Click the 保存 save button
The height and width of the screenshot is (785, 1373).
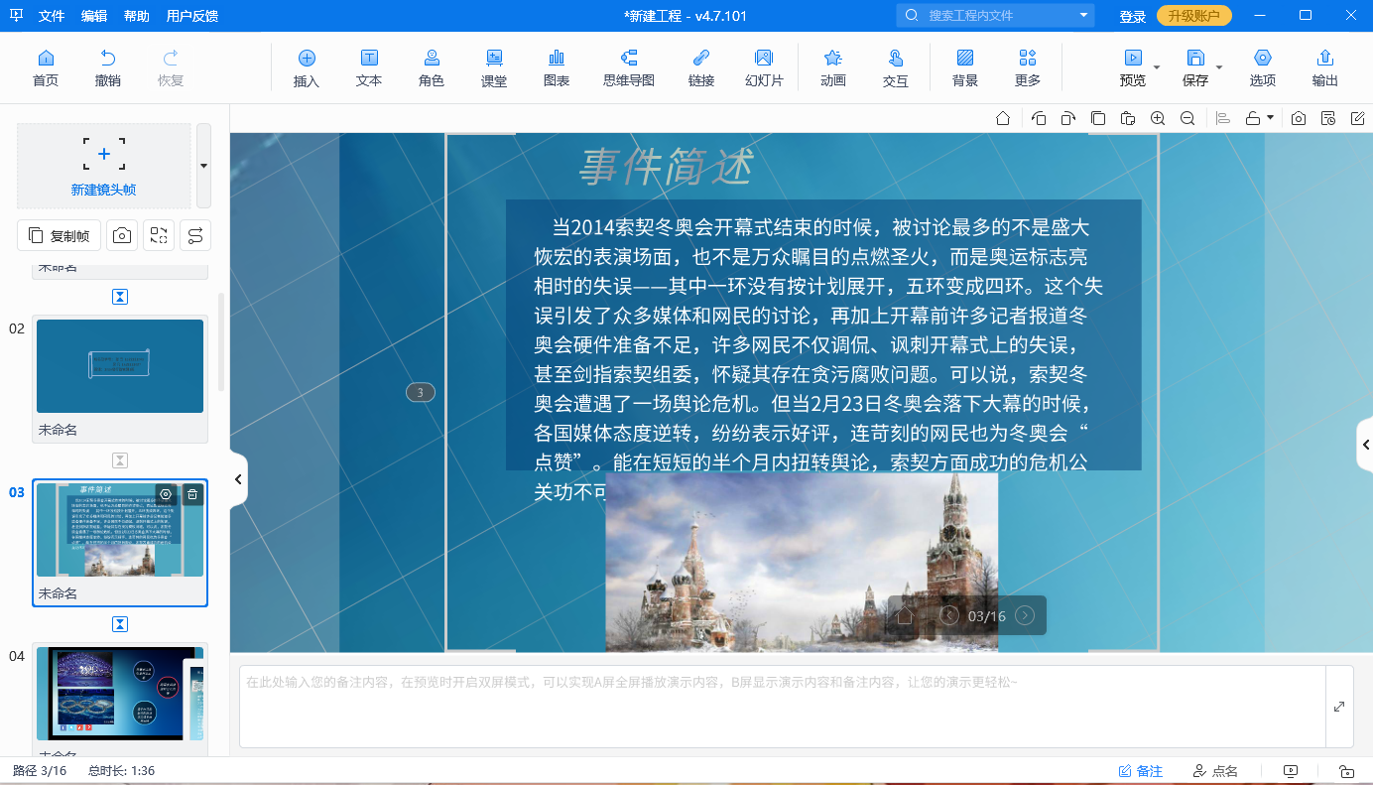(1195, 68)
